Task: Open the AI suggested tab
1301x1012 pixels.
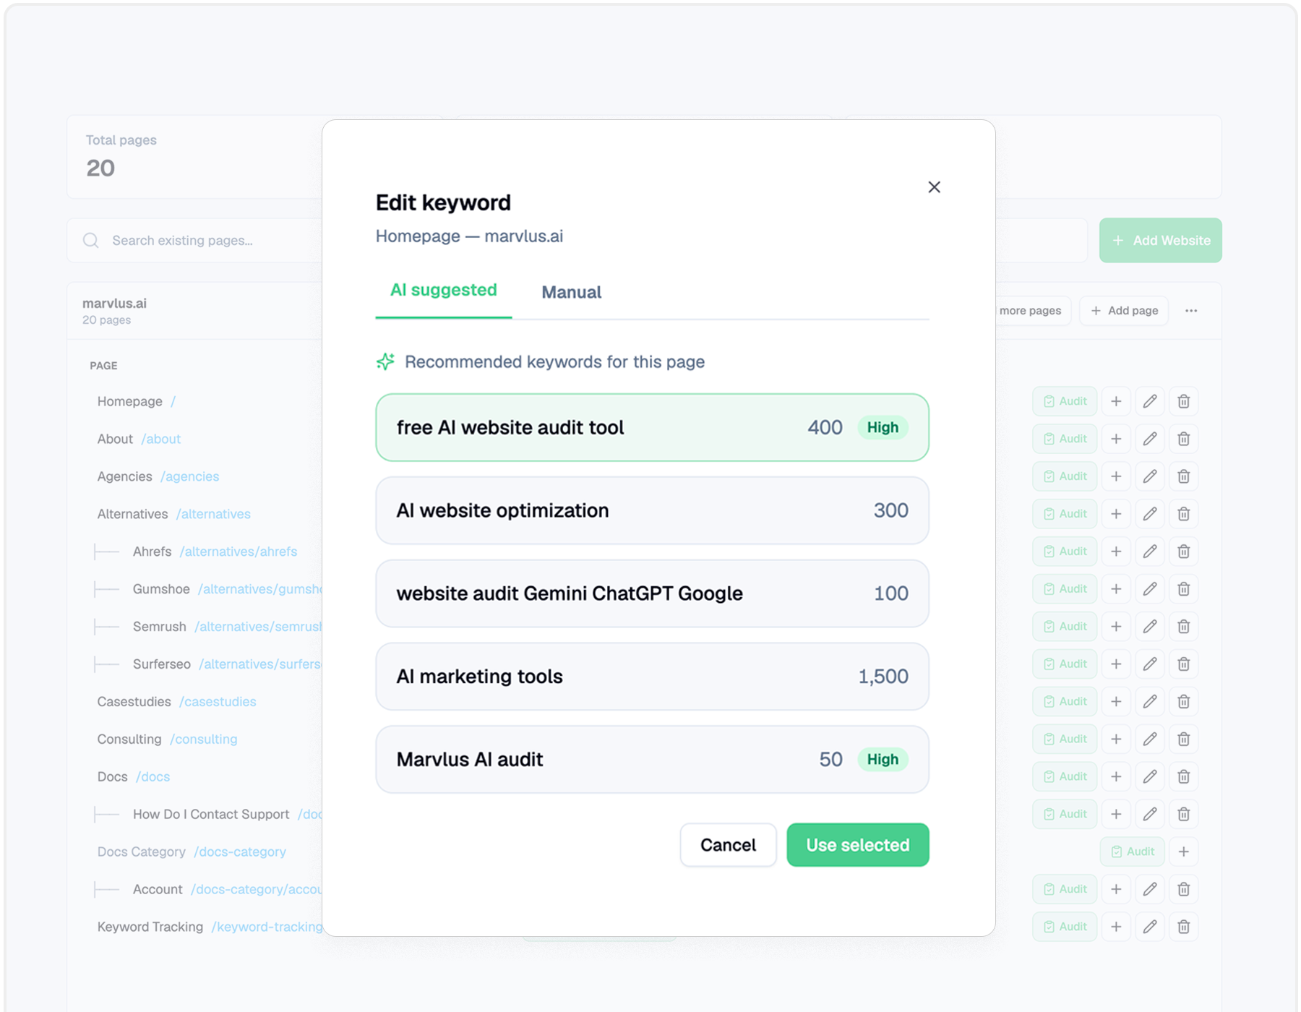Action: tap(443, 290)
